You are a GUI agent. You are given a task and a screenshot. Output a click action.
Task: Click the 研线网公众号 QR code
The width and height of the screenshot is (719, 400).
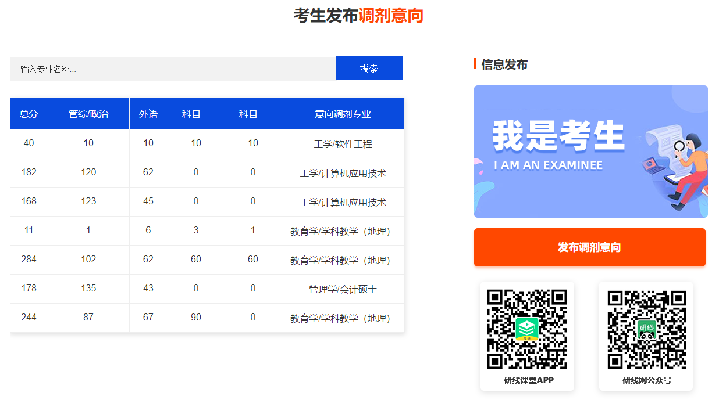(646, 329)
